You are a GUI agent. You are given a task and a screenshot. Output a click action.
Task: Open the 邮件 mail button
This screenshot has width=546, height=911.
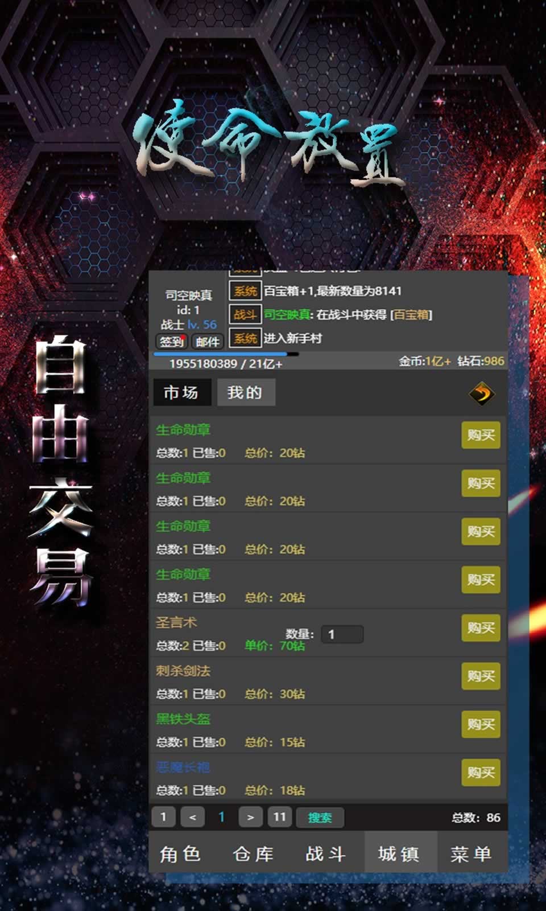click(207, 341)
